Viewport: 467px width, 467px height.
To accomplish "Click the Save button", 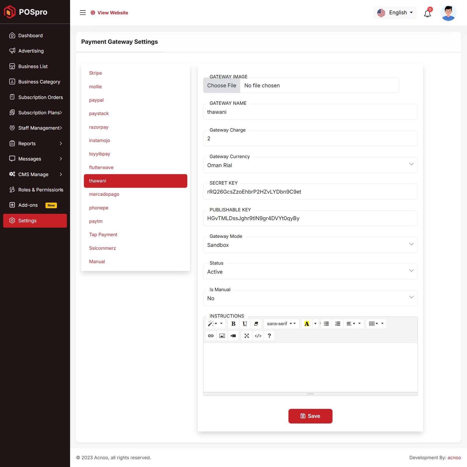I will [310, 416].
